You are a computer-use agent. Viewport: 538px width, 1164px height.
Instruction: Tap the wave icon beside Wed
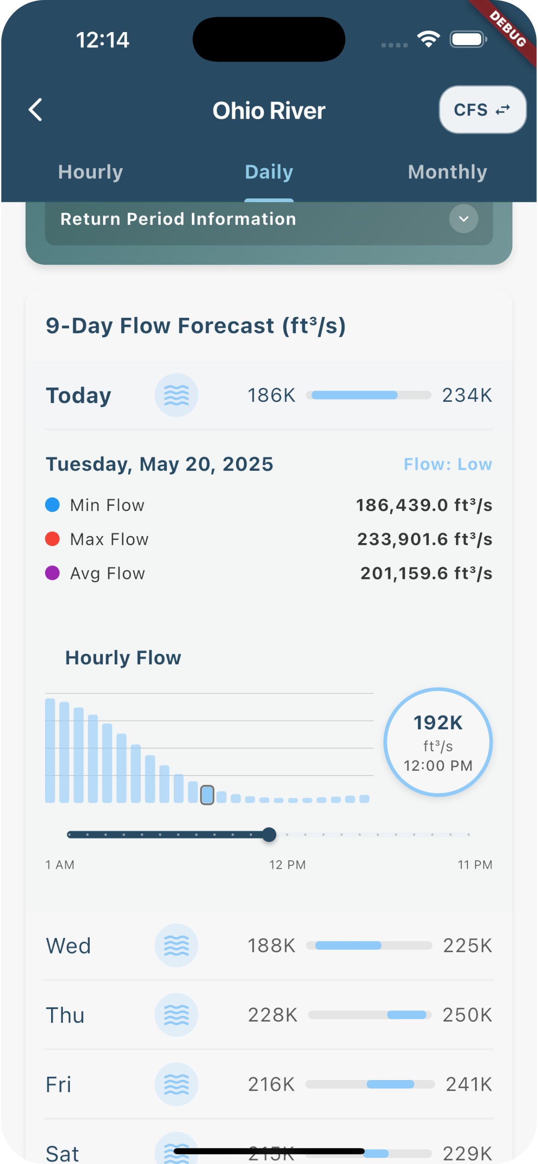176,945
